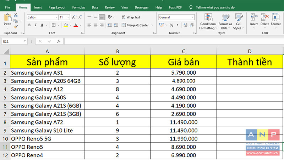Image resolution: width=284 pixels, height=160 pixels.
Task: Switch to the Formulas tab
Action: tap(78, 7)
